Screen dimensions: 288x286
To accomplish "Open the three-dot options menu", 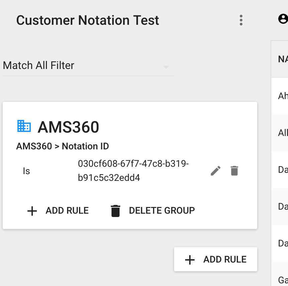I will click(x=241, y=20).
